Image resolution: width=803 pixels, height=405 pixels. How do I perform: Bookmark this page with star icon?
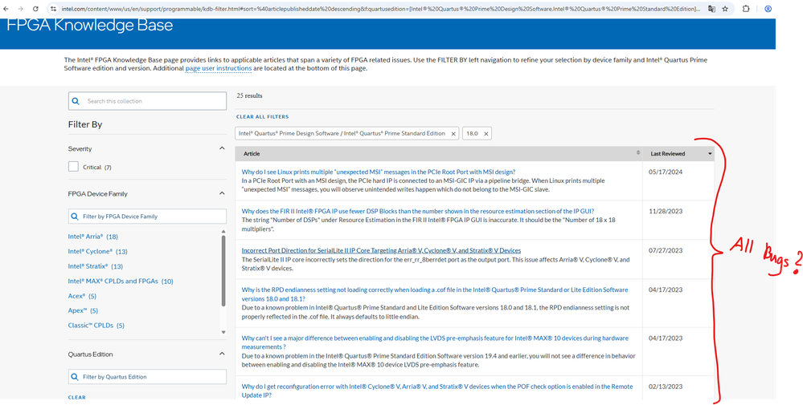725,9
